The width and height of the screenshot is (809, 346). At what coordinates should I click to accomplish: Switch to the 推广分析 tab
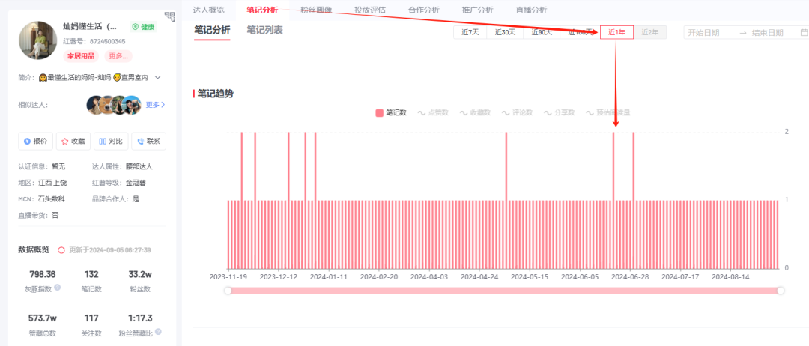pyautogui.click(x=477, y=10)
